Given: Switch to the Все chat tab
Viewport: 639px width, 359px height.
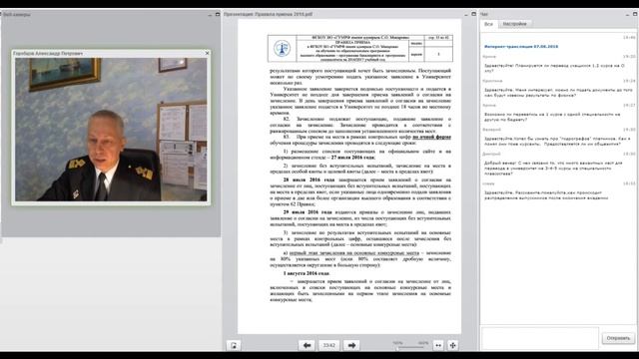Looking at the screenshot, I should [488, 24].
